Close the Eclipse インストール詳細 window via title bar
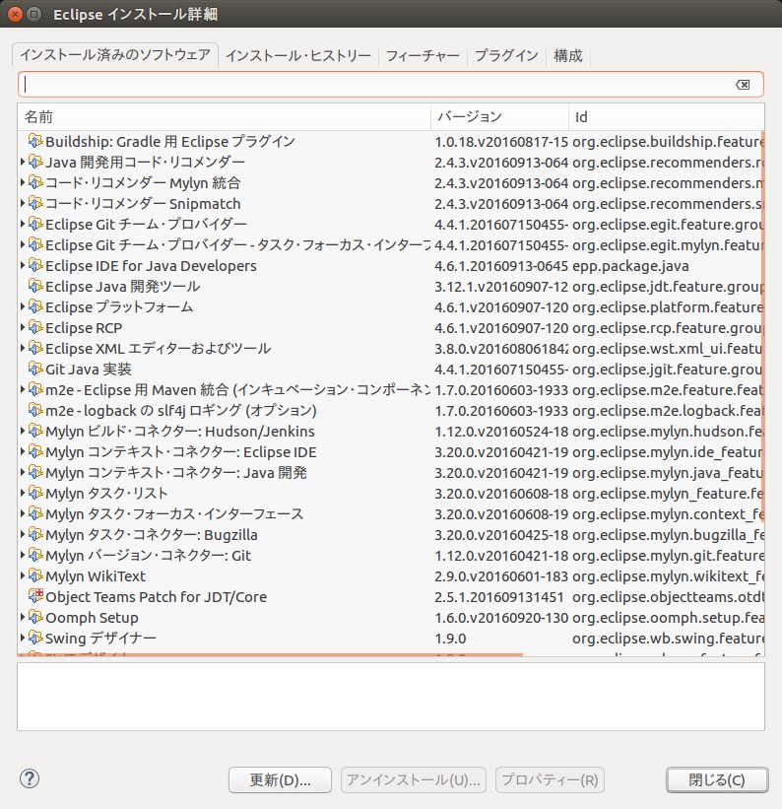Viewport: 782px width, 809px height. pyautogui.click(x=15, y=14)
